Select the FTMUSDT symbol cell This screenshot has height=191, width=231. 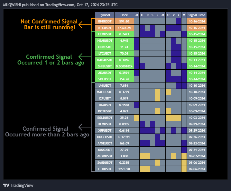click(105, 34)
